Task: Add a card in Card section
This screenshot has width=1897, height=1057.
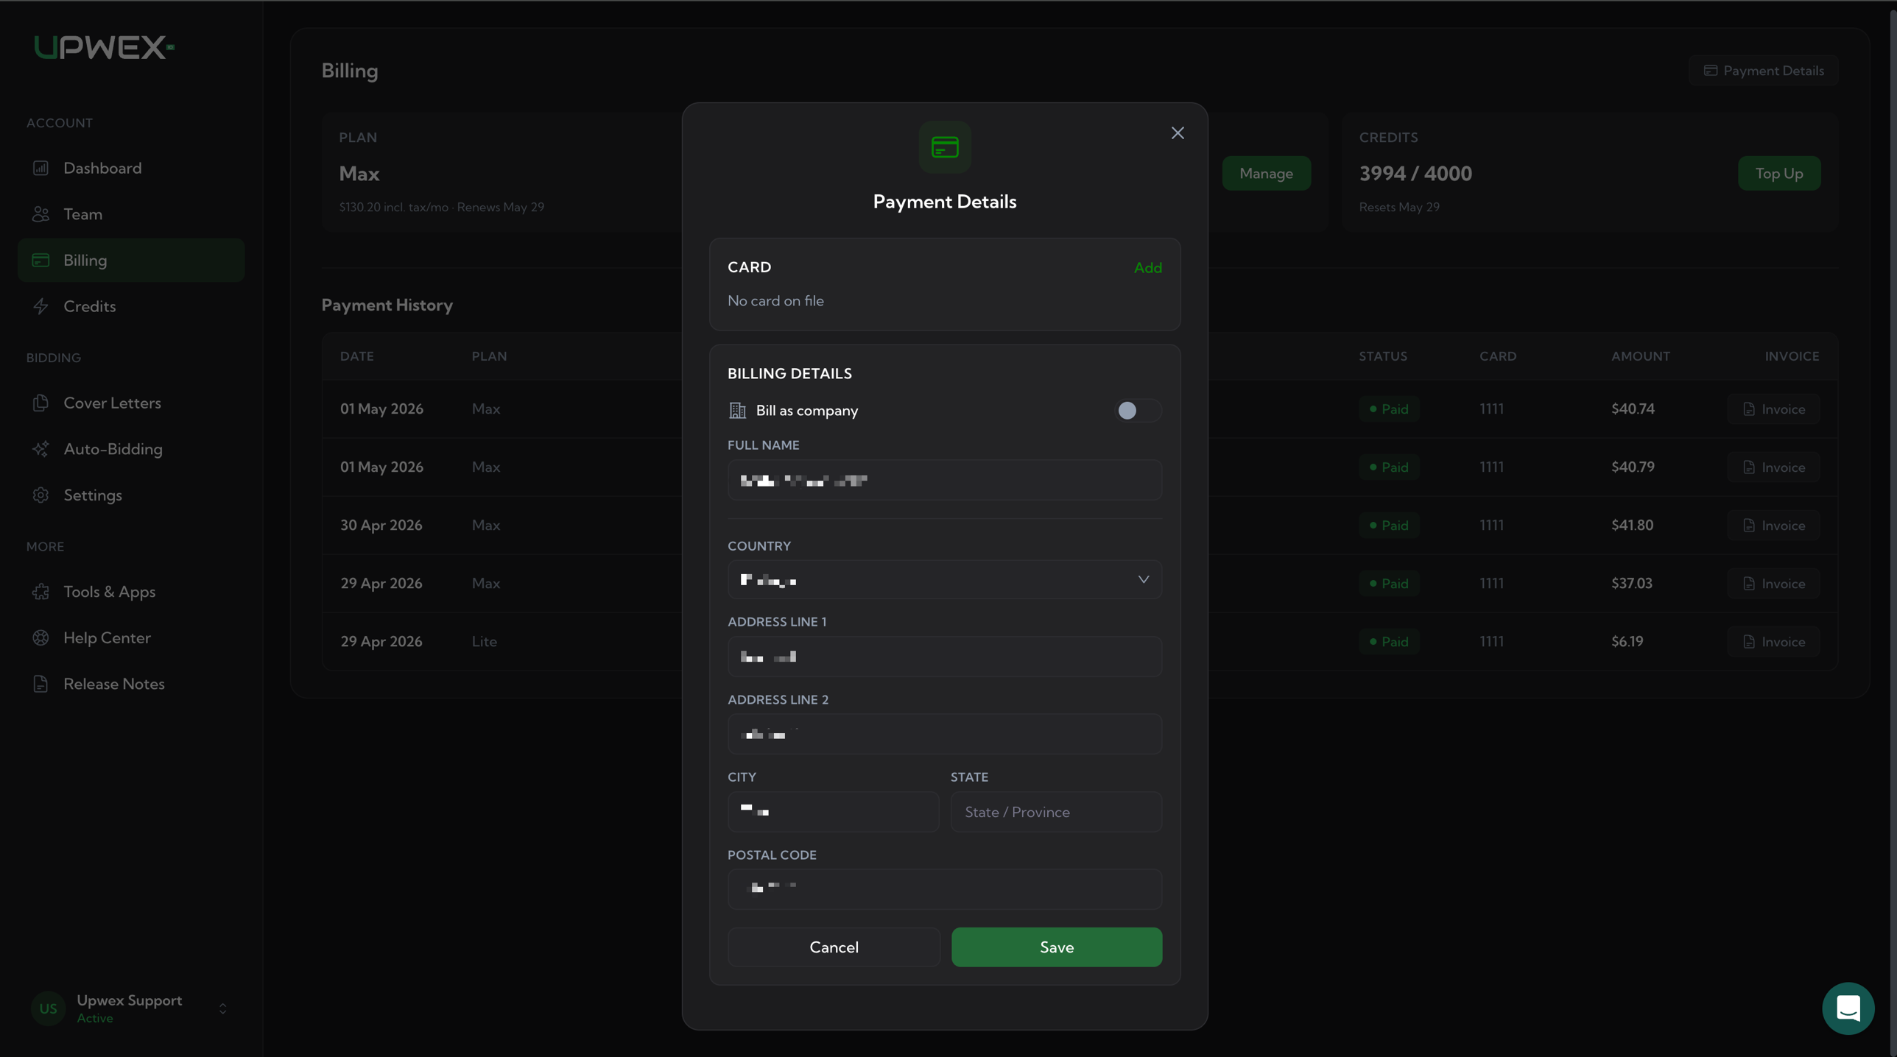Action: coord(1147,268)
